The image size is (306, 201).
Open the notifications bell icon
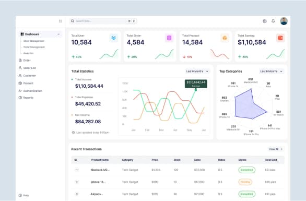(273, 21)
